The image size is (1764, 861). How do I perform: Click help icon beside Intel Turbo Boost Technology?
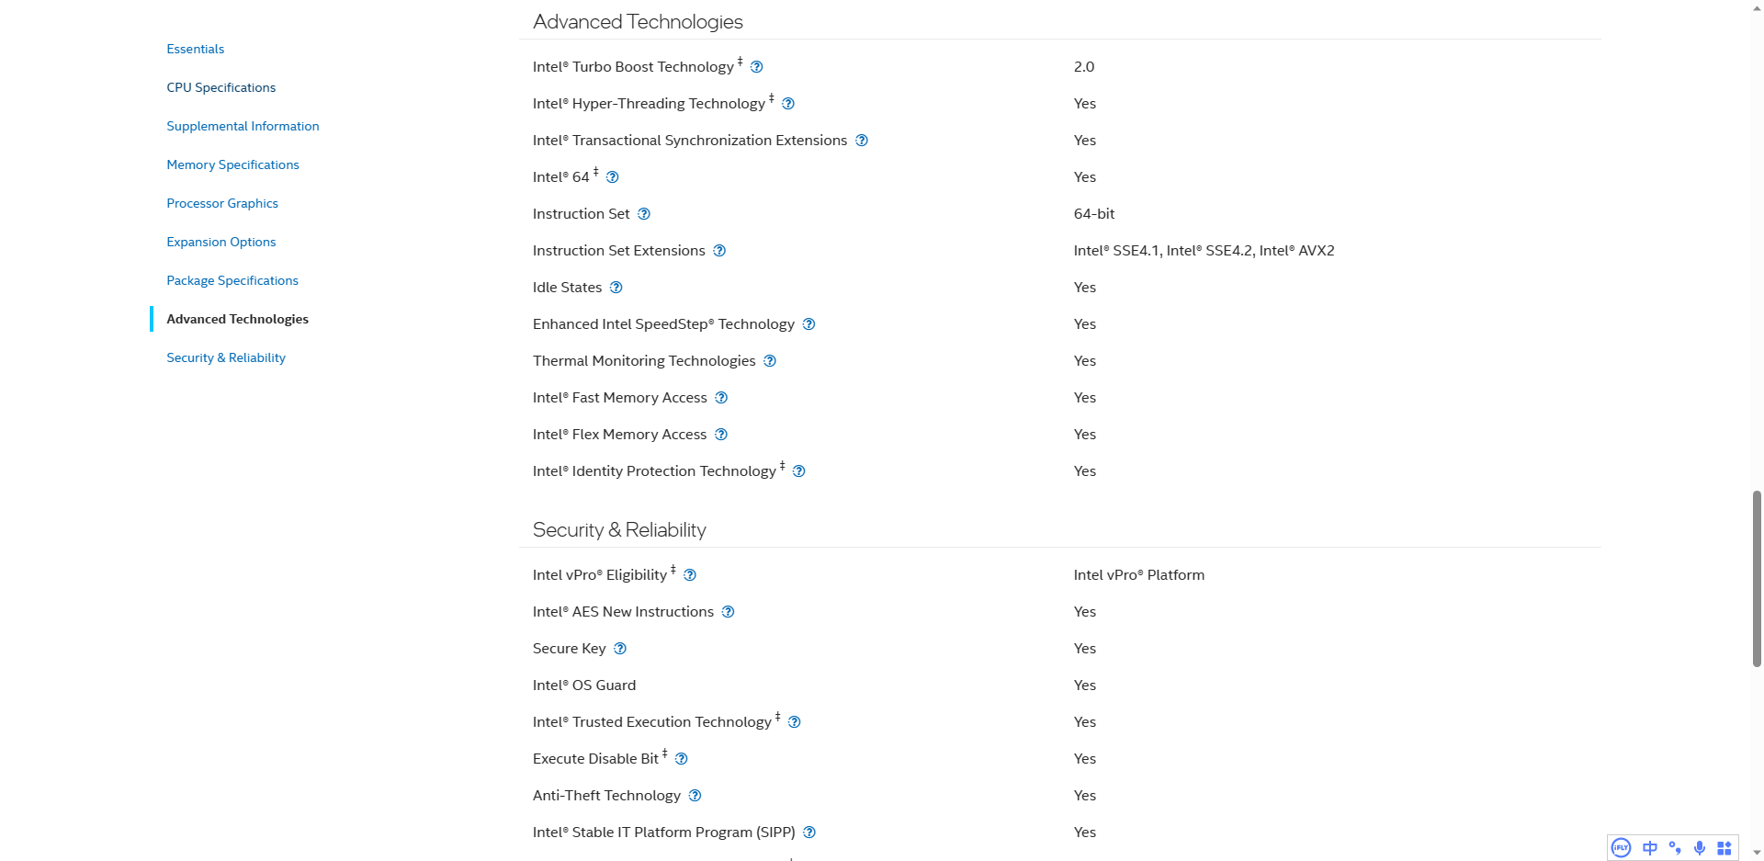point(756,67)
